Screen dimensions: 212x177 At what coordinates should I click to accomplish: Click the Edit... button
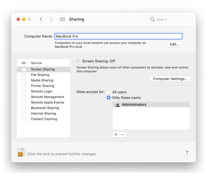175,45
